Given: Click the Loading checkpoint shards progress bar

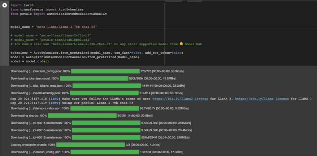Looking at the screenshot, I should [x=90, y=145].
